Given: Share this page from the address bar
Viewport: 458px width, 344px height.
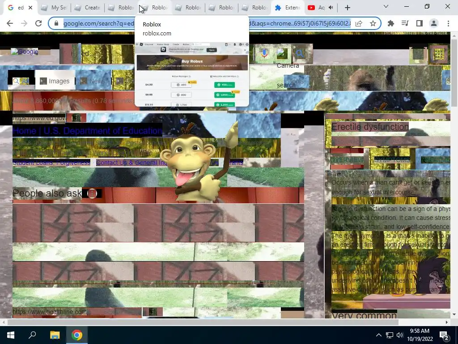Looking at the screenshot, I should 359,23.
